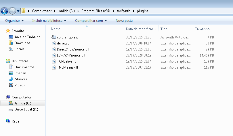This screenshot has width=233, height=136.
Task: Click the Forward navigation arrow
Action: click(12, 11)
